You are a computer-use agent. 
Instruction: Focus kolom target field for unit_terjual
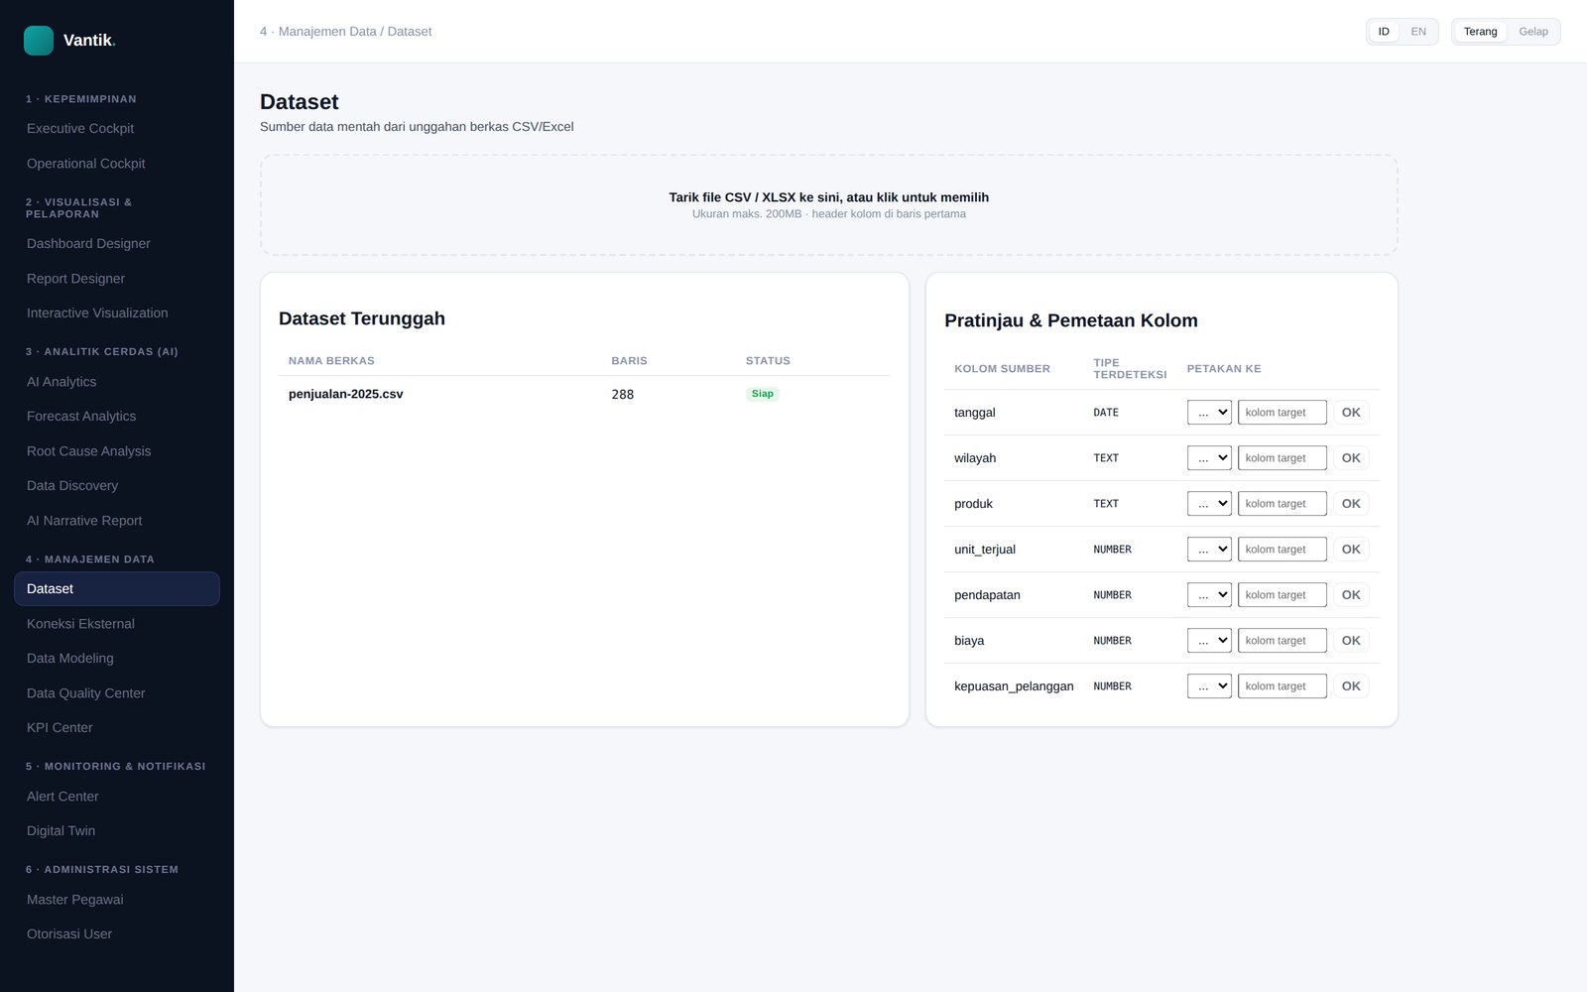(1282, 550)
